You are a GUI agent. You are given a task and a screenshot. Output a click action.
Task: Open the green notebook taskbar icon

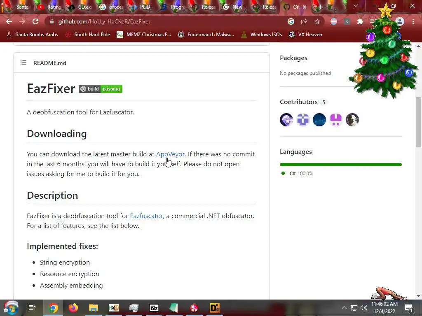[x=174, y=308]
